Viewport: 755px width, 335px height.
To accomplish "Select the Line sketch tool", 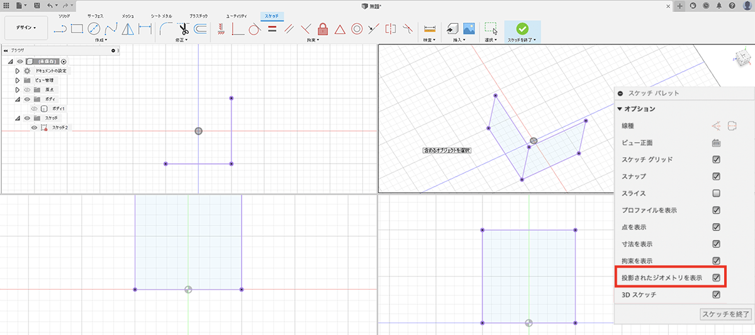I will (x=60, y=28).
